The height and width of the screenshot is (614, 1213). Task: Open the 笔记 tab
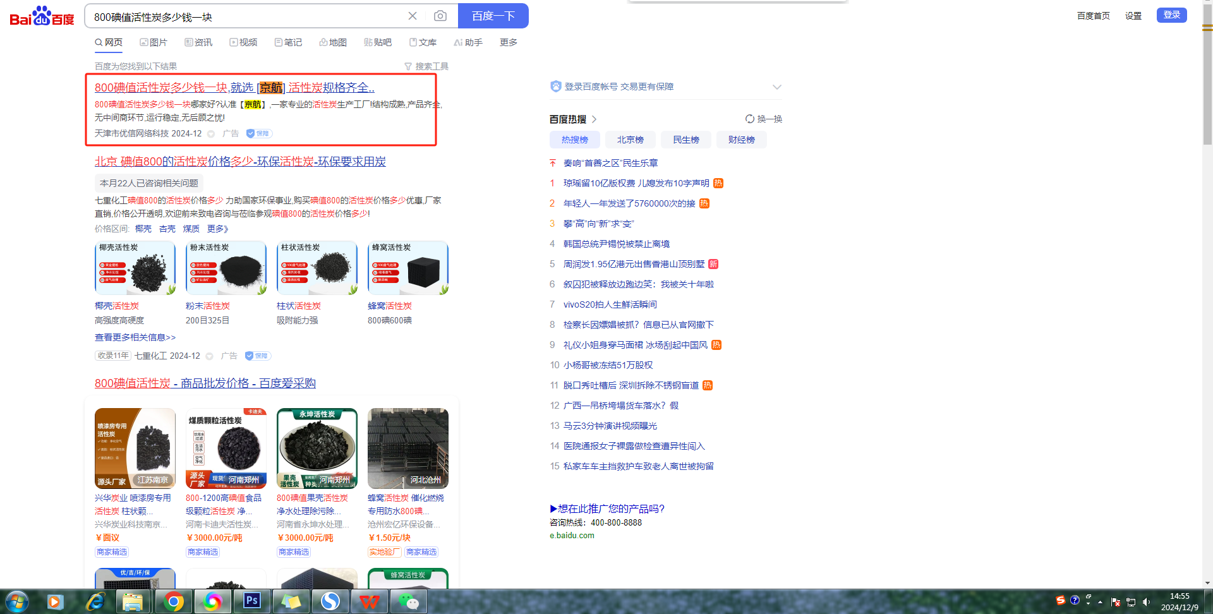click(x=288, y=42)
